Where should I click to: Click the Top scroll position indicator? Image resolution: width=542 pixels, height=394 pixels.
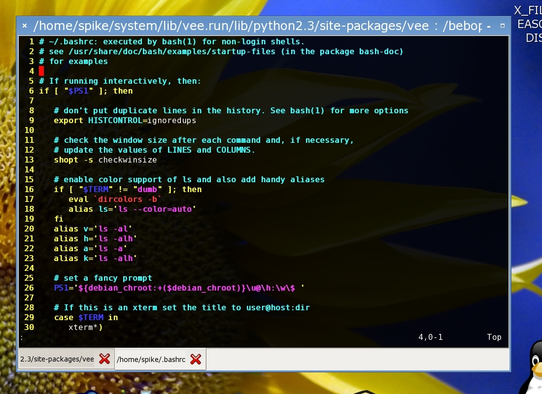494,337
